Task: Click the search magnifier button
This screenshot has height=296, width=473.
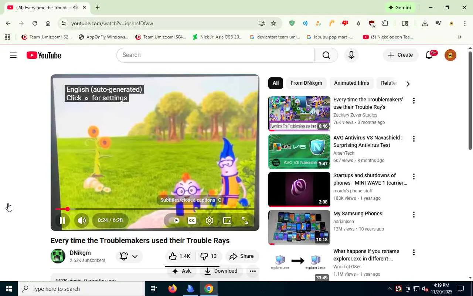Action: (326, 55)
